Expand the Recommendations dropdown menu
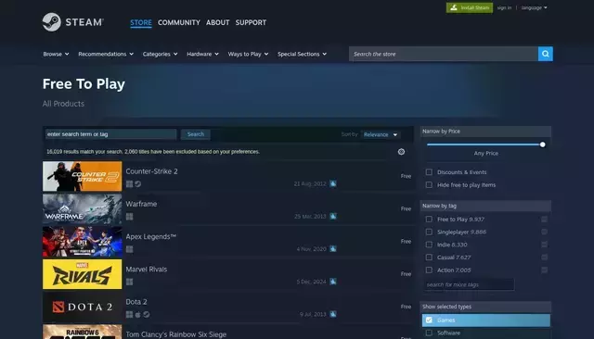 (106, 54)
